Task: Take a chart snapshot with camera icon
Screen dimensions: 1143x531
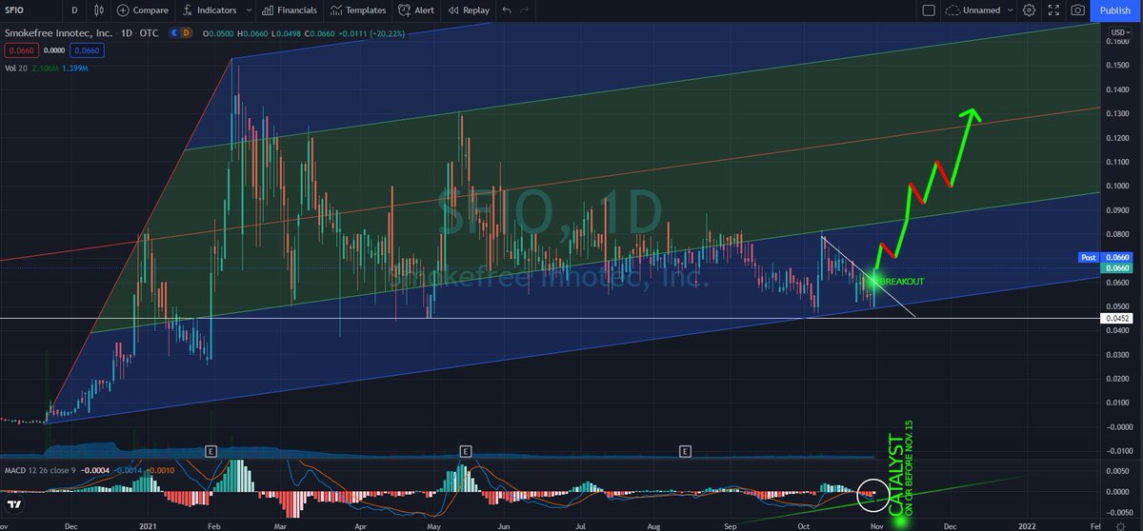Action: click(x=1077, y=10)
